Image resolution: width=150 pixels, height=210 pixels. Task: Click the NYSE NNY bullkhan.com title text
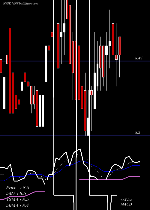pyautogui.click(x=21, y=4)
